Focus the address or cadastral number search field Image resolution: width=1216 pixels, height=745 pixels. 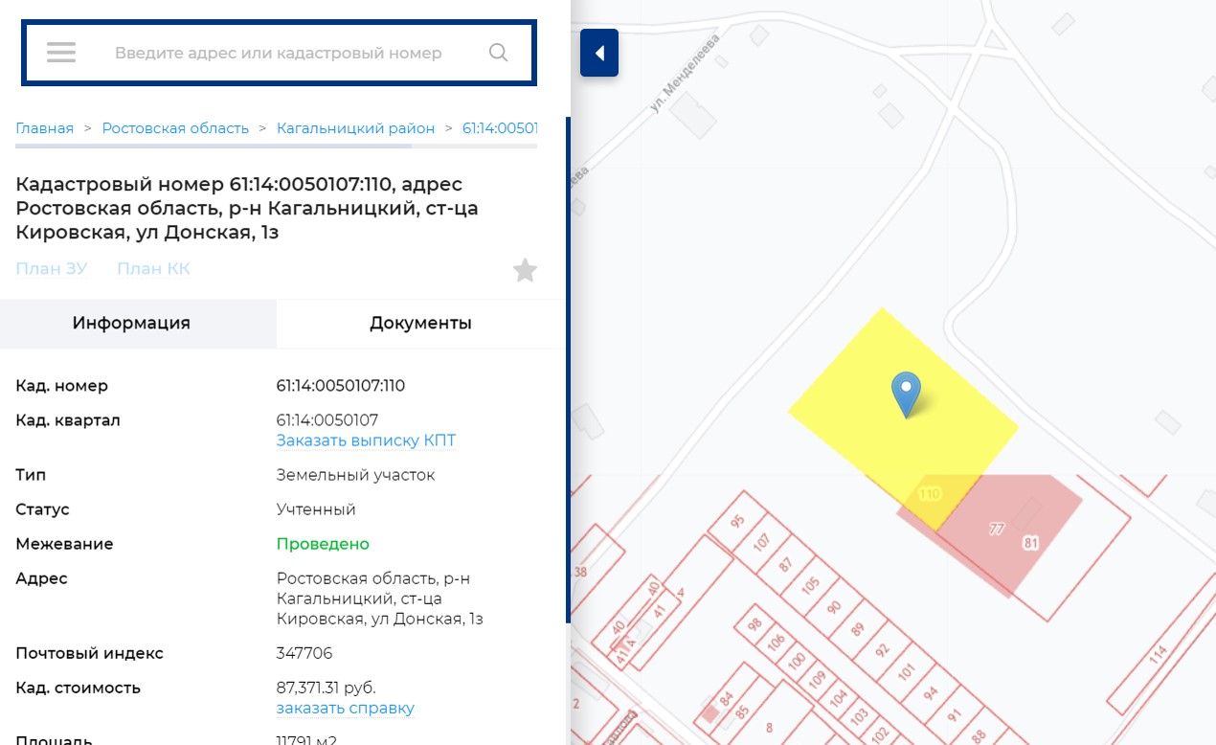pos(279,53)
